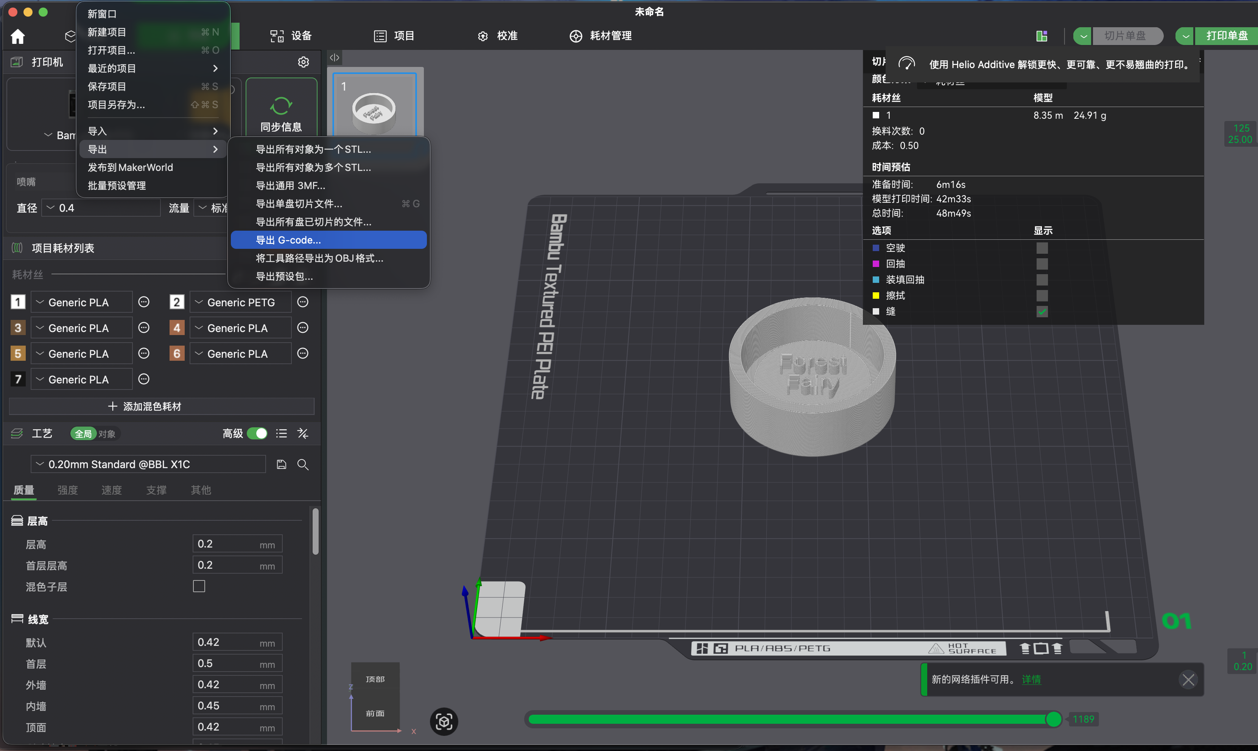1258x751 pixels.
Task: Click Add mixed color filament button
Action: [162, 407]
